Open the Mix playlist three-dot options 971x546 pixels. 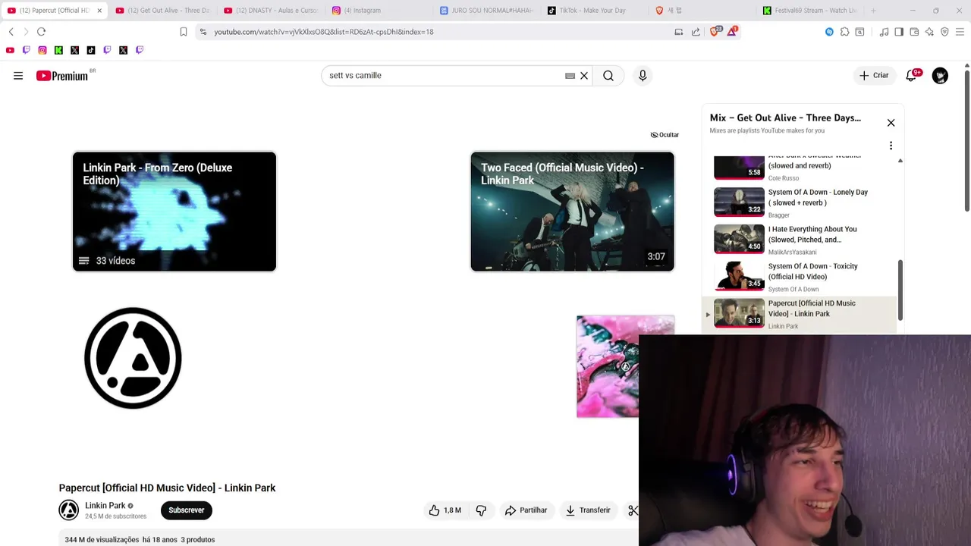coord(891,146)
